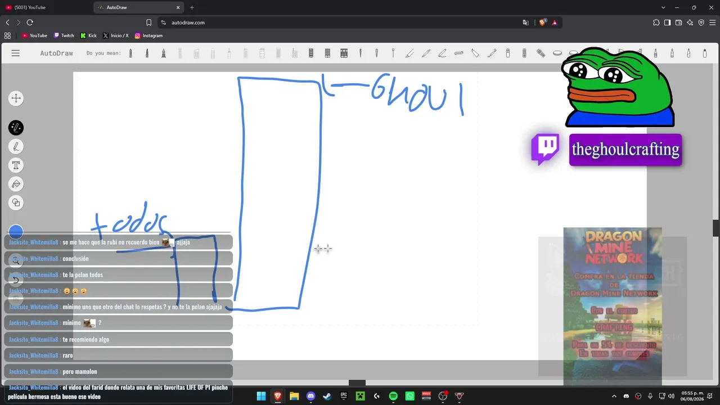
Task: Open Discord from the taskbar
Action: [x=310, y=396]
